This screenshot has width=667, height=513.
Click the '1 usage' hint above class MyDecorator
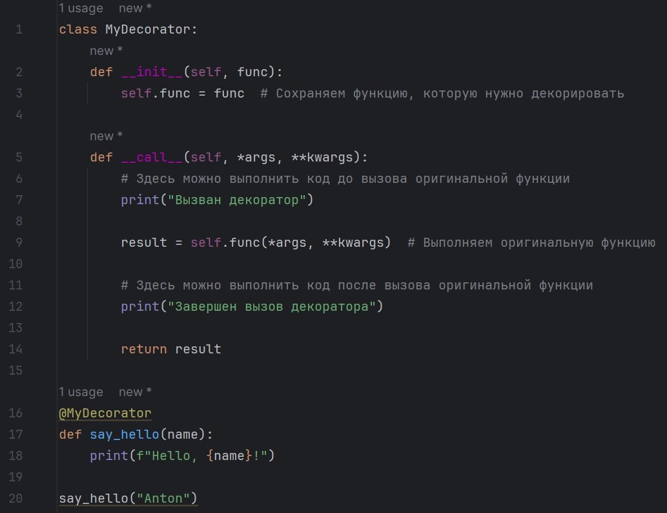(x=81, y=8)
